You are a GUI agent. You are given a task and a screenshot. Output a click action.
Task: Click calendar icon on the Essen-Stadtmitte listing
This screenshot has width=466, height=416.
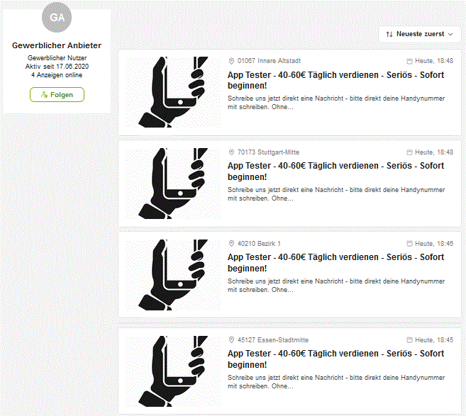point(409,340)
